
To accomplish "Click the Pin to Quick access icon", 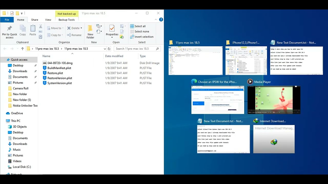I will [9, 28].
